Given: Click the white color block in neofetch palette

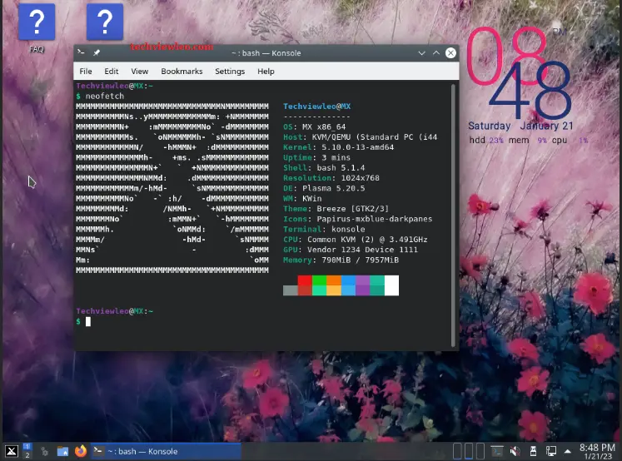Looking at the screenshot, I should 391,285.
